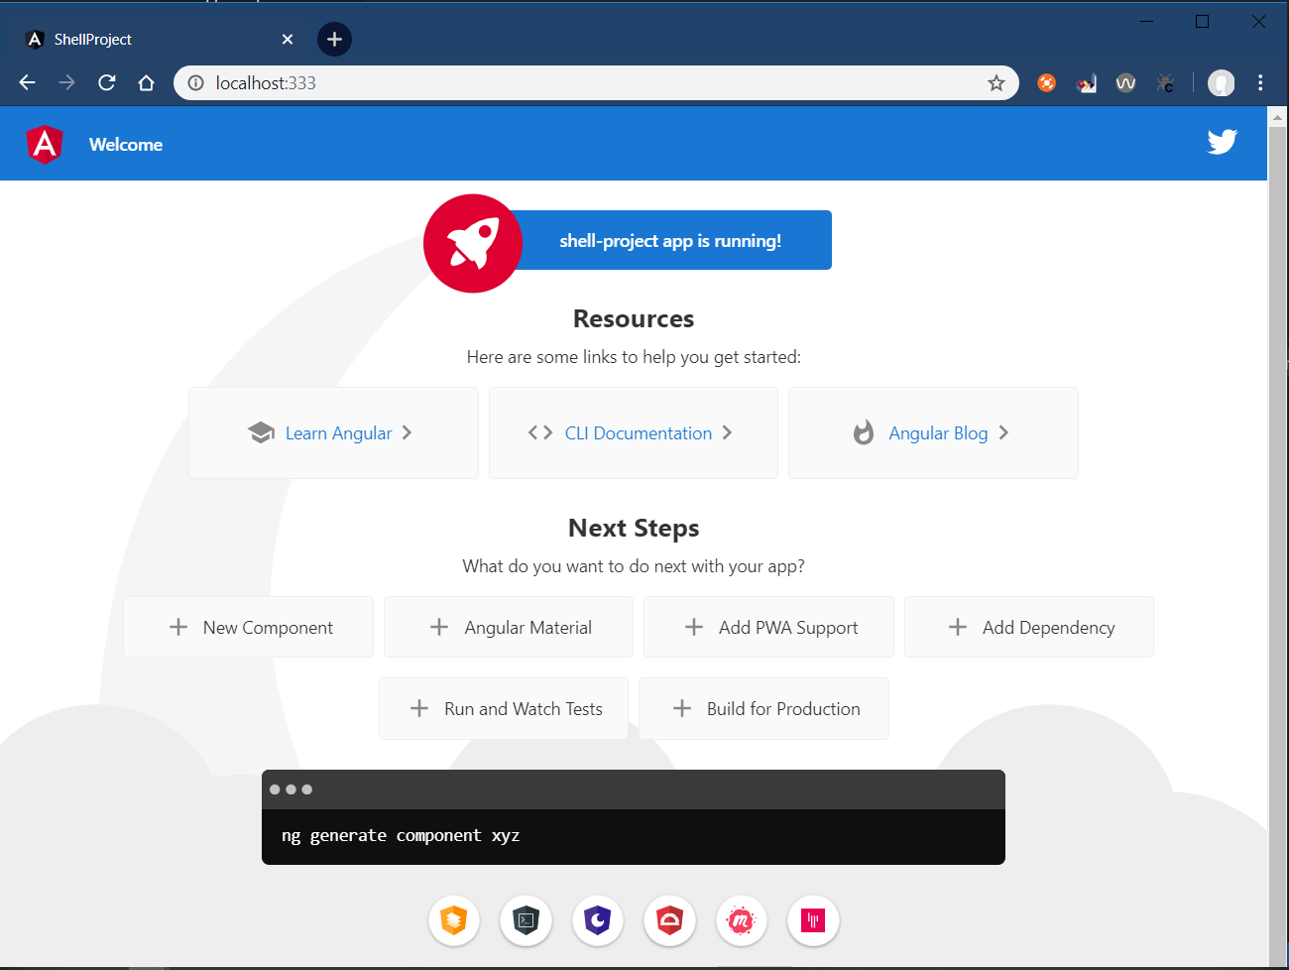Click the Angular logo in the blue navbar
This screenshot has width=1289, height=970.
(45, 143)
